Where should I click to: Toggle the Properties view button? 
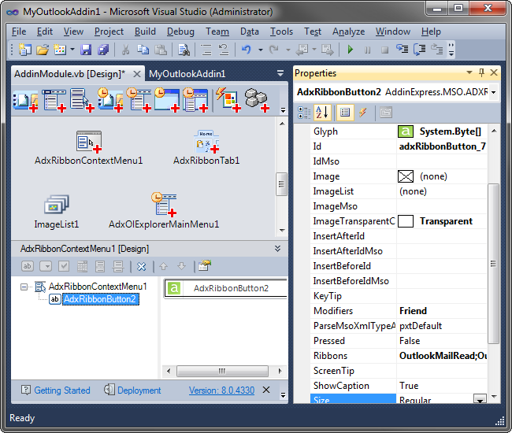[345, 113]
